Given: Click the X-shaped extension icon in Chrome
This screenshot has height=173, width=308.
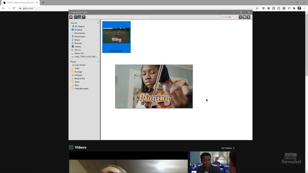Looking at the screenshot, I should (269, 8).
